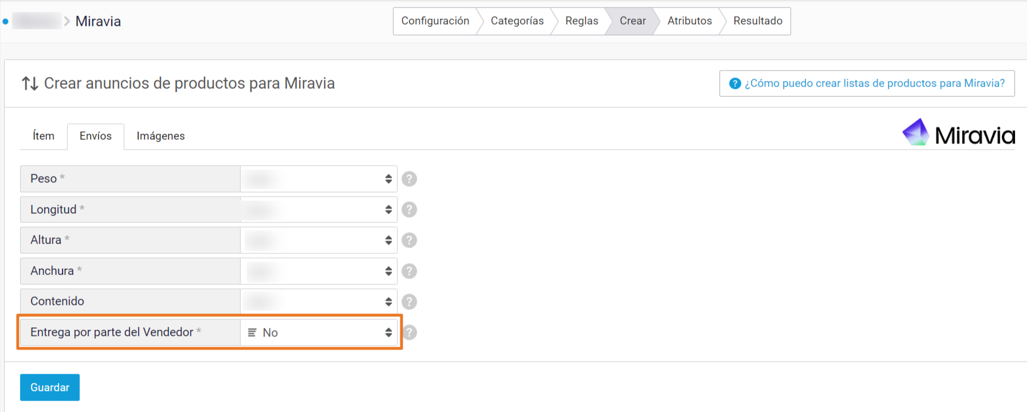Click the Miravia breadcrumb text

[98, 22]
